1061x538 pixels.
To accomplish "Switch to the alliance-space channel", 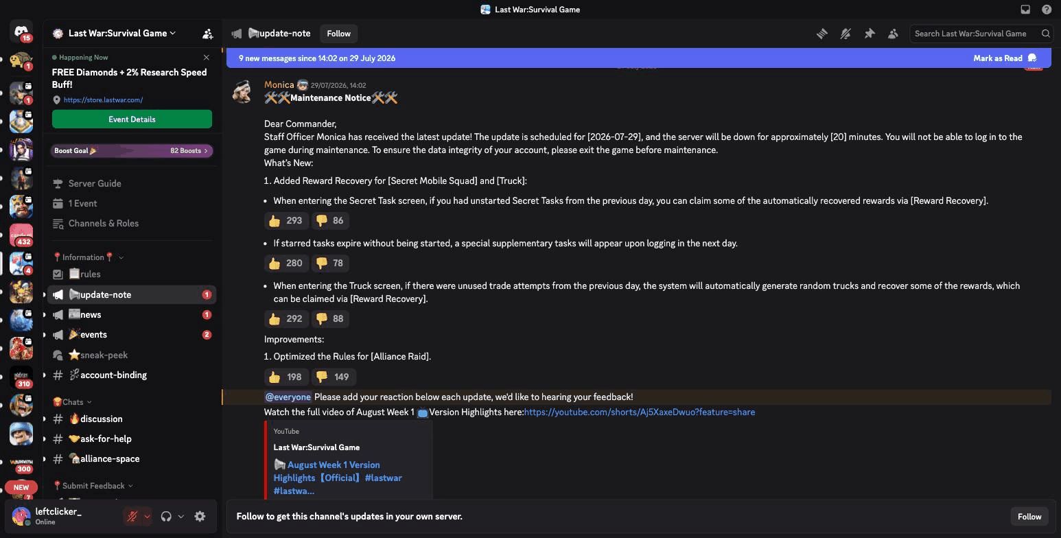I will pyautogui.click(x=132, y=459).
